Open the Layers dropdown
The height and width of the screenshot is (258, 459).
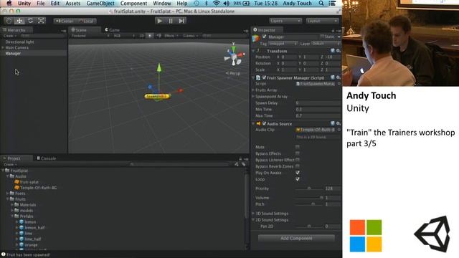pyautogui.click(x=285, y=21)
